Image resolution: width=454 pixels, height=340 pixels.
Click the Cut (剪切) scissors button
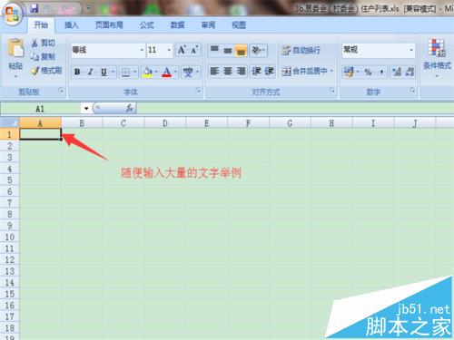pos(43,43)
